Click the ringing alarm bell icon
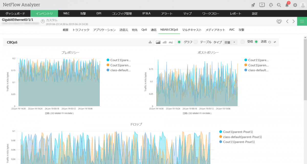 click(x=279, y=21)
